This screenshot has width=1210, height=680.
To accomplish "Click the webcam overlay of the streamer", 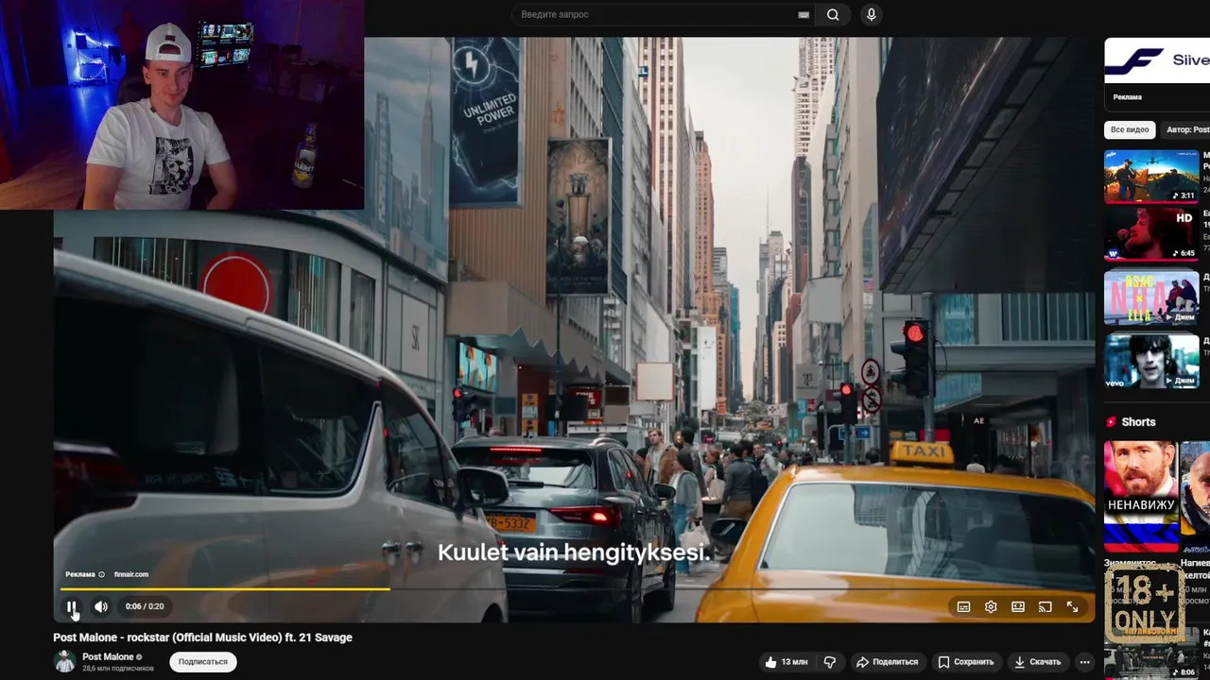I will (x=181, y=104).
